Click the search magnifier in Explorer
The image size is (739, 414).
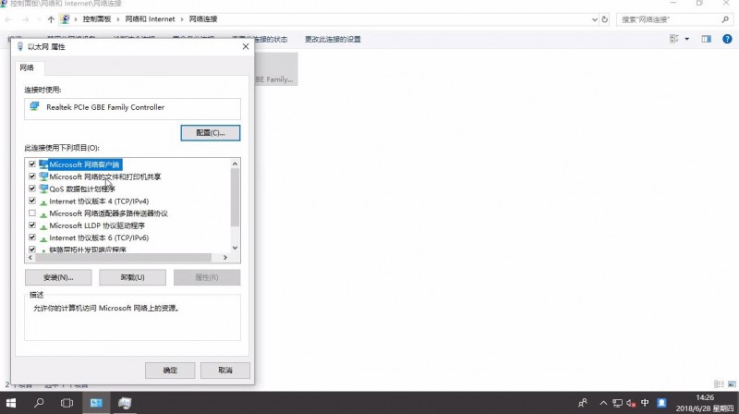[x=725, y=19]
